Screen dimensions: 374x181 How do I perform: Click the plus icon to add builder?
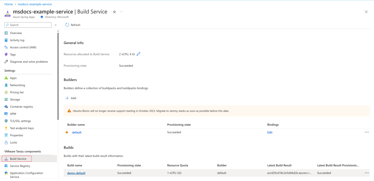pyautogui.click(x=67, y=98)
